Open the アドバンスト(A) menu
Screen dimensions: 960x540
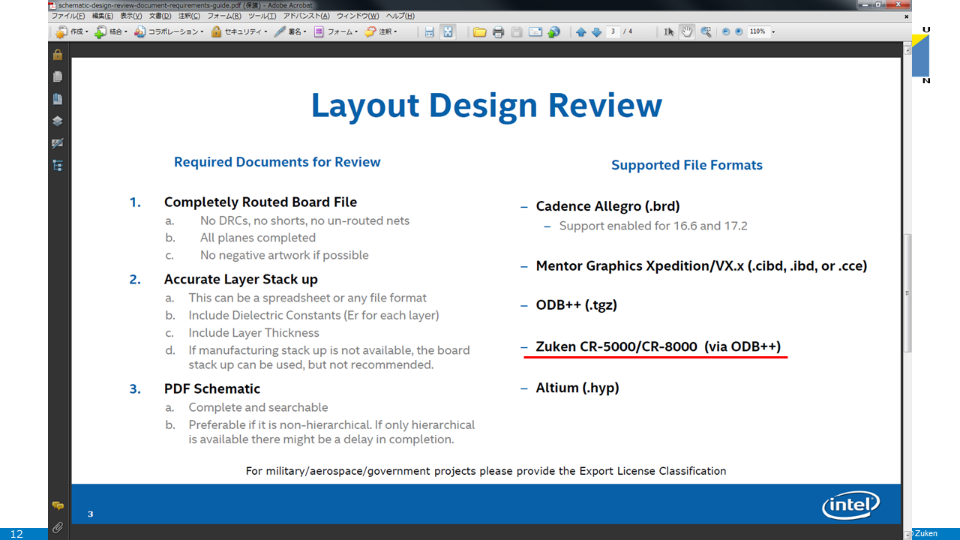[x=306, y=16]
